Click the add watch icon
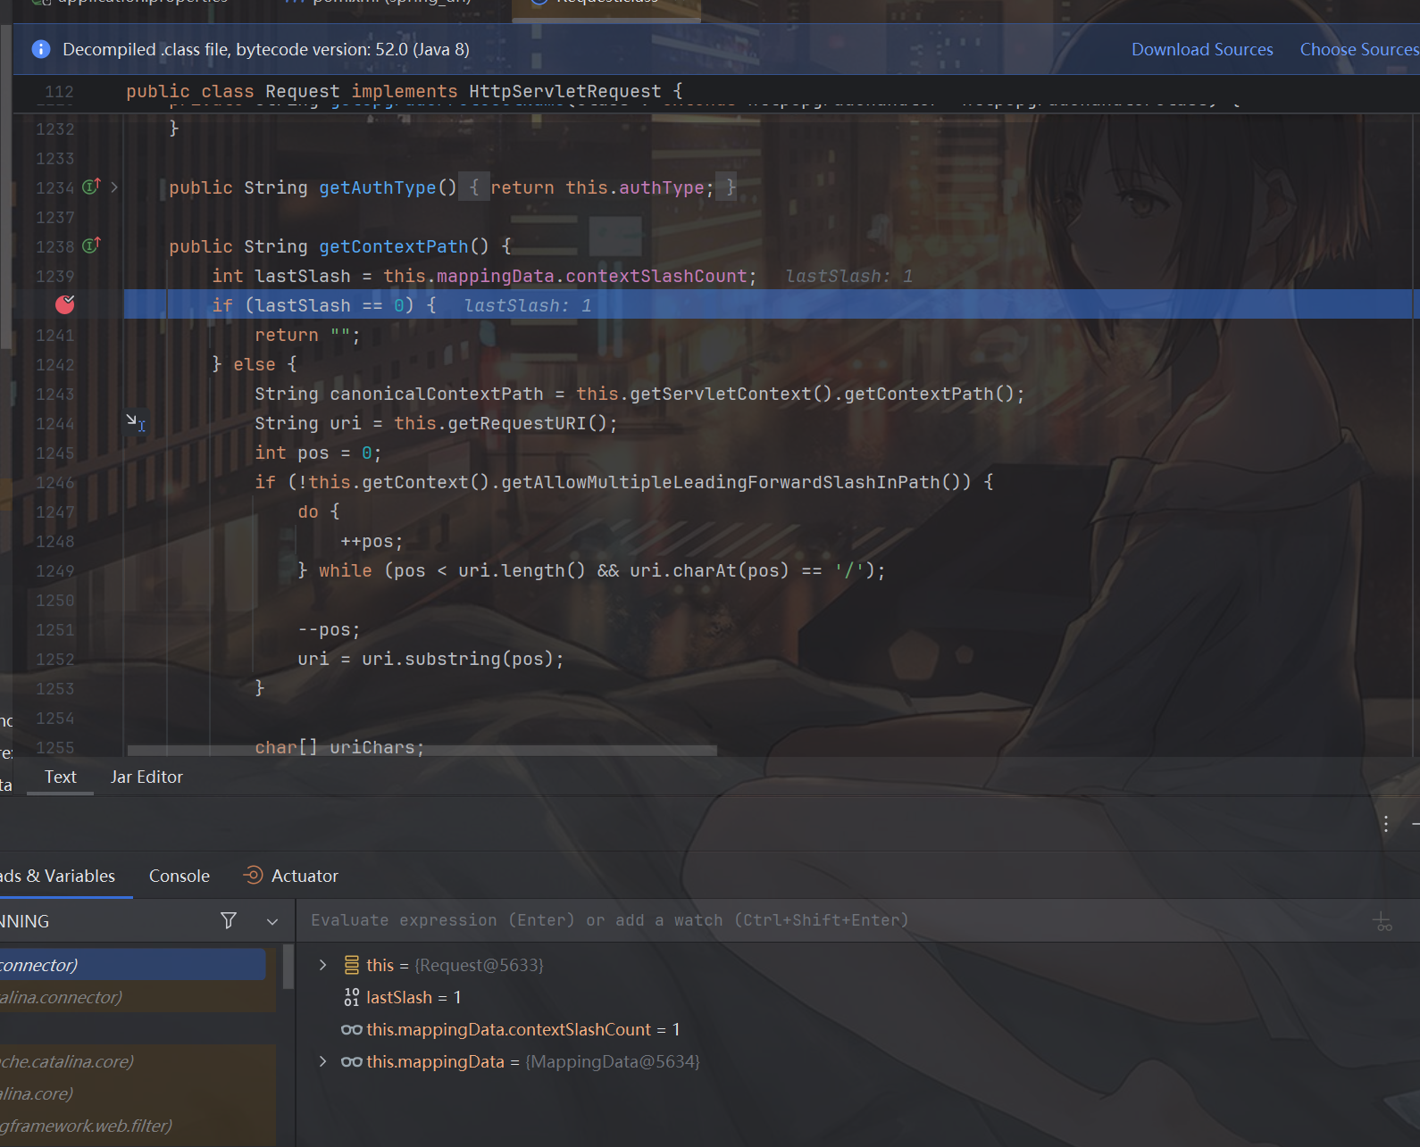 (x=1382, y=921)
